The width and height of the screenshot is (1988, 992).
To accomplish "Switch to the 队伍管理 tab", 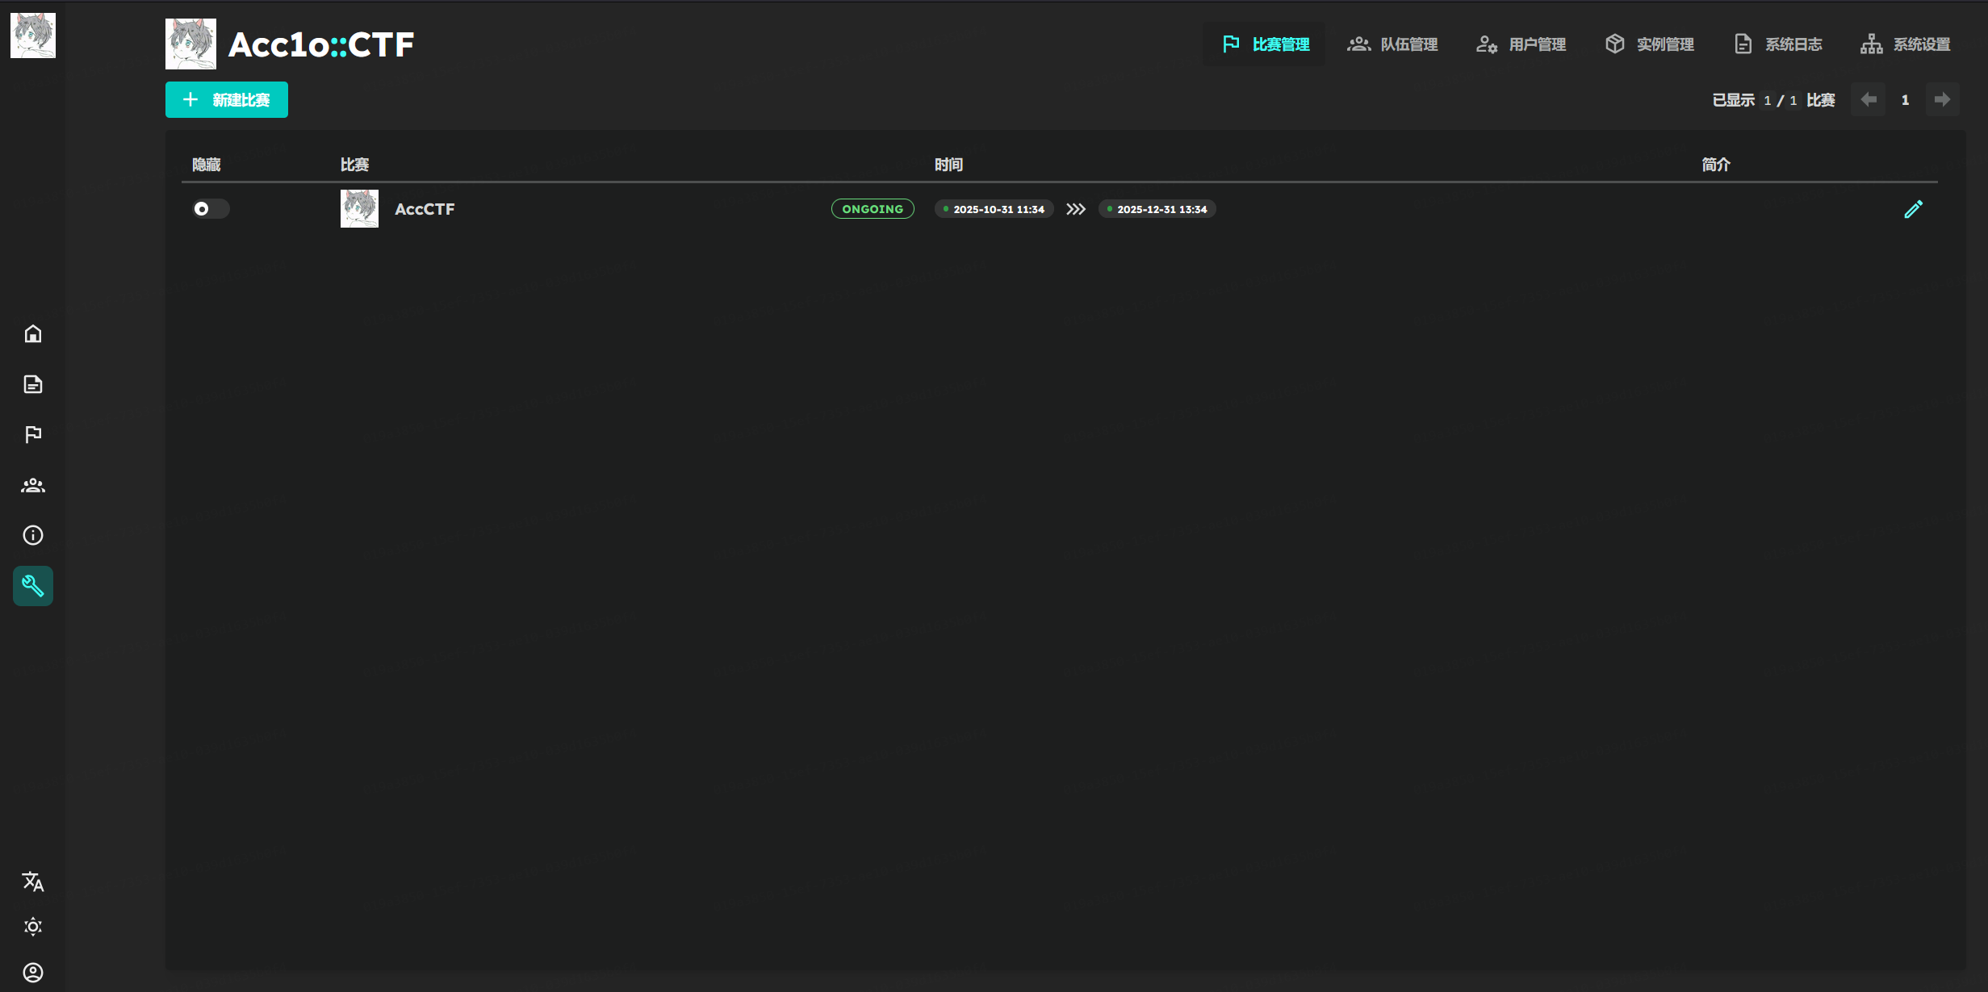I will point(1392,44).
